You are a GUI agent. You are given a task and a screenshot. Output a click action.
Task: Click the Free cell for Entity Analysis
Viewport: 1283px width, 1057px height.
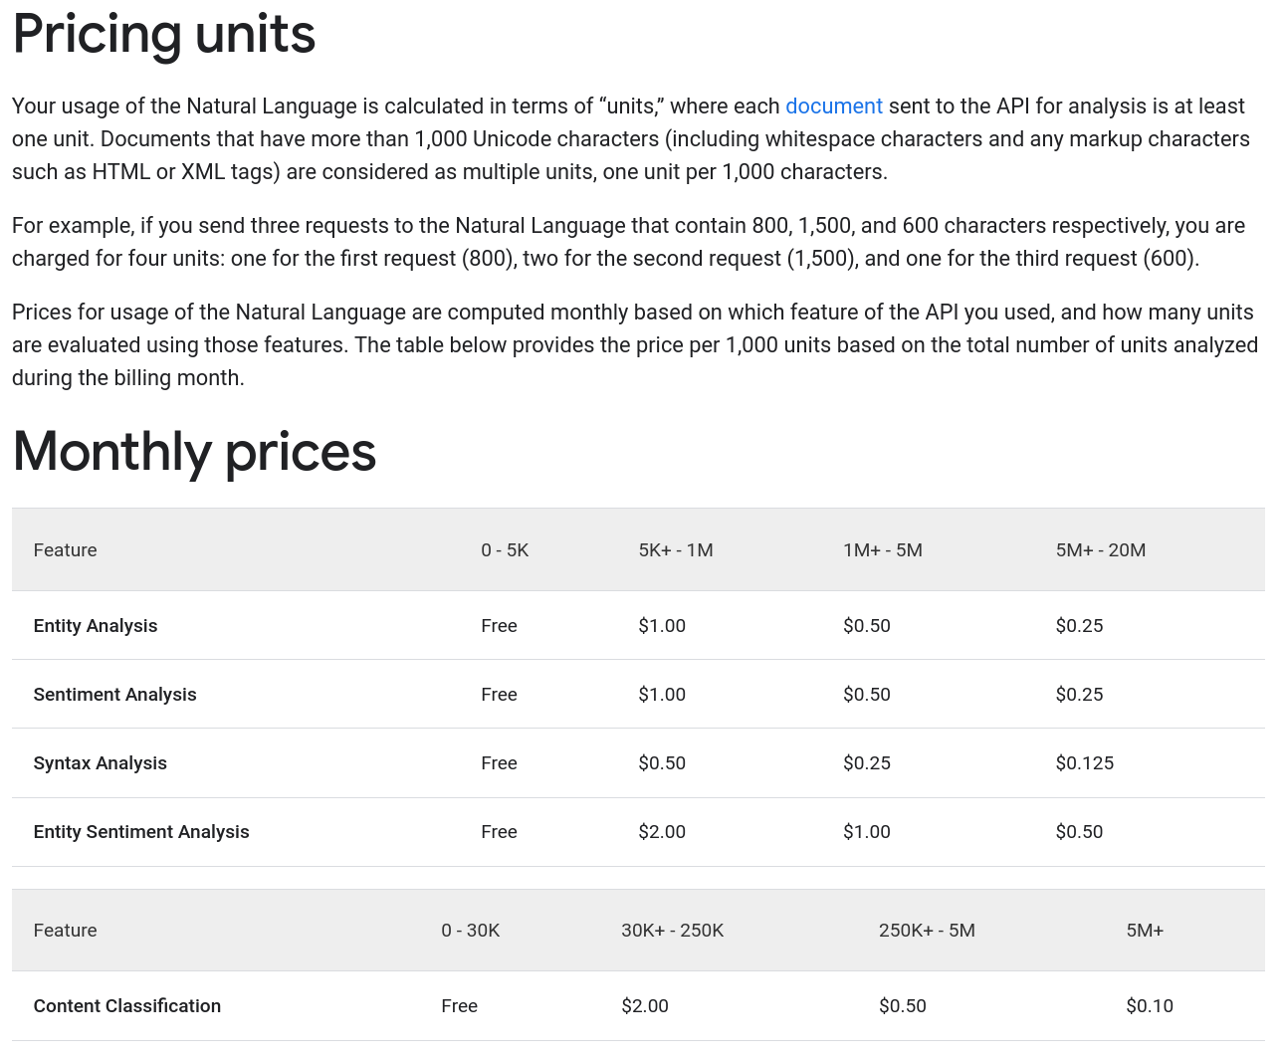click(499, 626)
